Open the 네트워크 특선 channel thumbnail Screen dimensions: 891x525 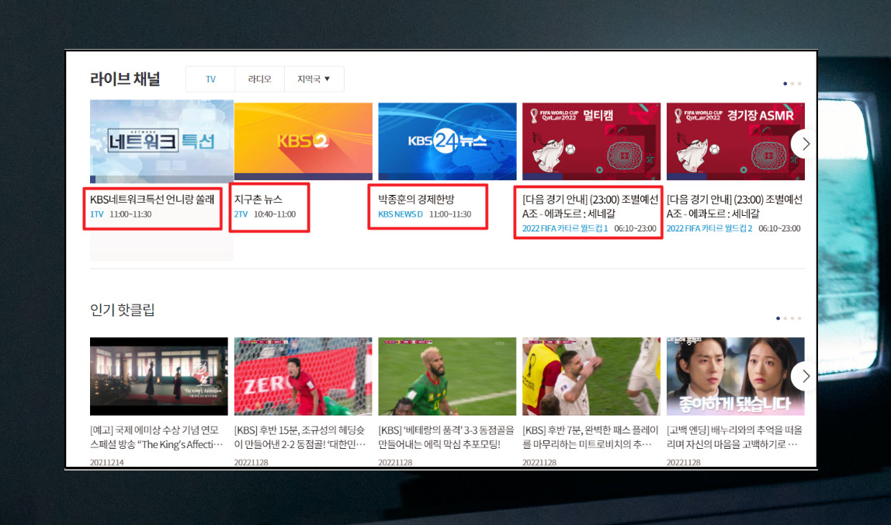[x=161, y=141]
